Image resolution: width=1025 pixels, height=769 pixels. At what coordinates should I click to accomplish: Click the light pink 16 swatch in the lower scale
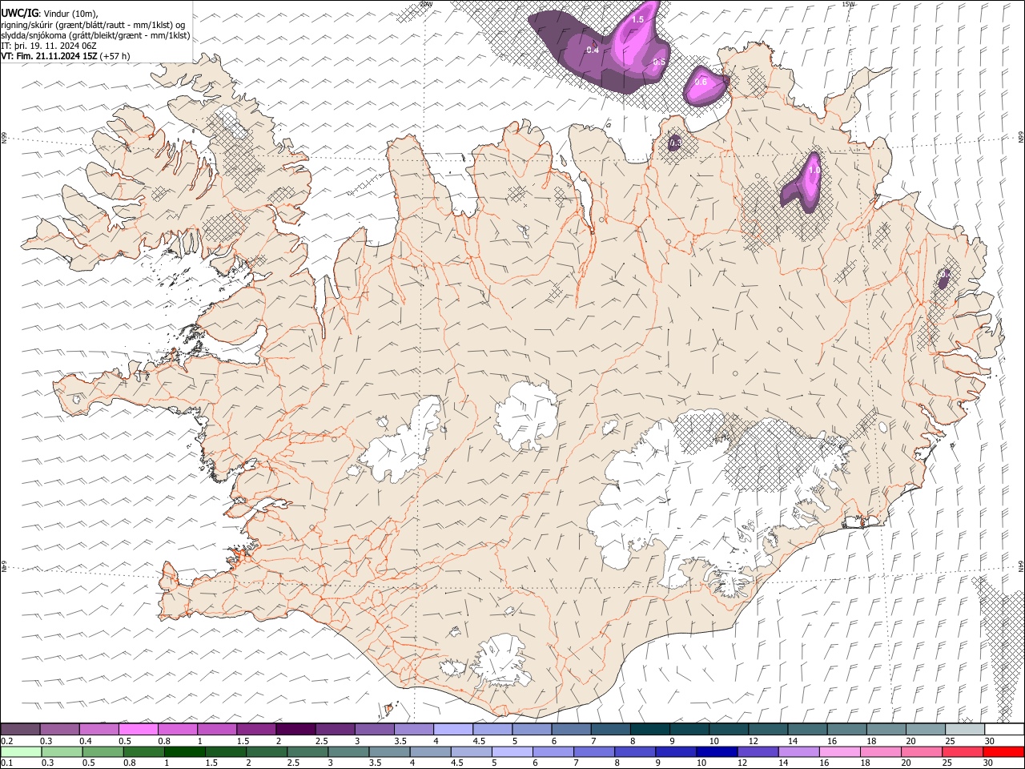(x=839, y=751)
